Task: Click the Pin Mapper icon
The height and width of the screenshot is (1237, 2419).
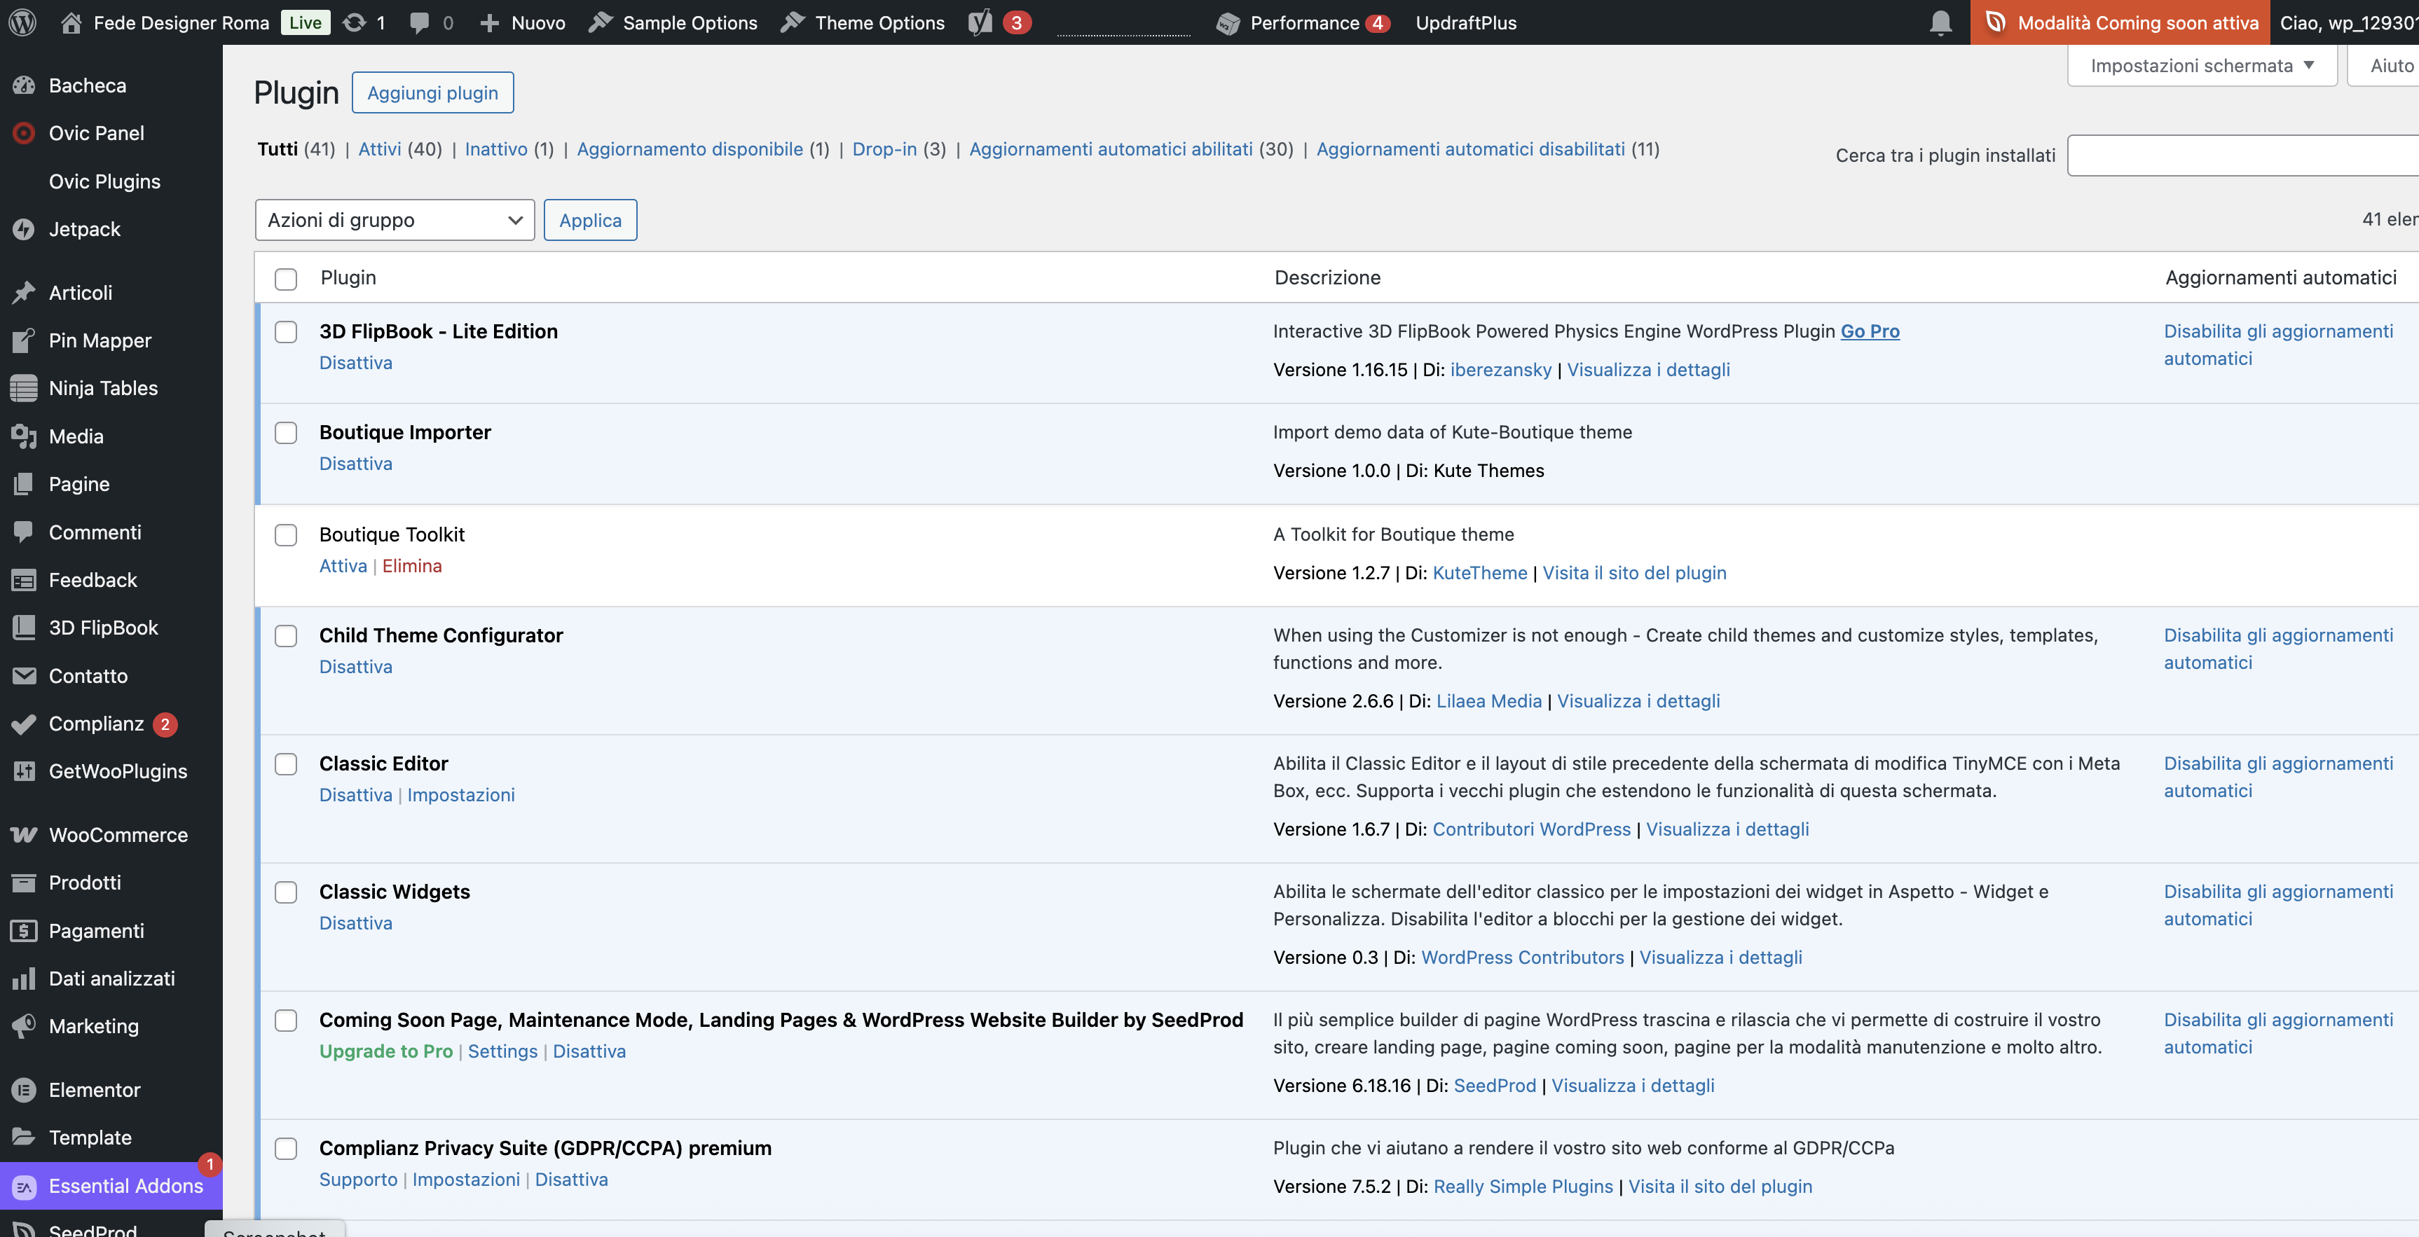Action: [x=24, y=340]
